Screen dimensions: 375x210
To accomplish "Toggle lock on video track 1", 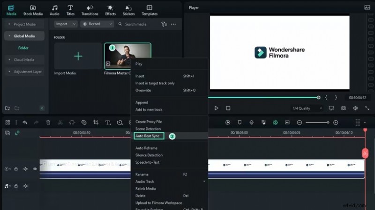I will pyautogui.click(x=16, y=169).
